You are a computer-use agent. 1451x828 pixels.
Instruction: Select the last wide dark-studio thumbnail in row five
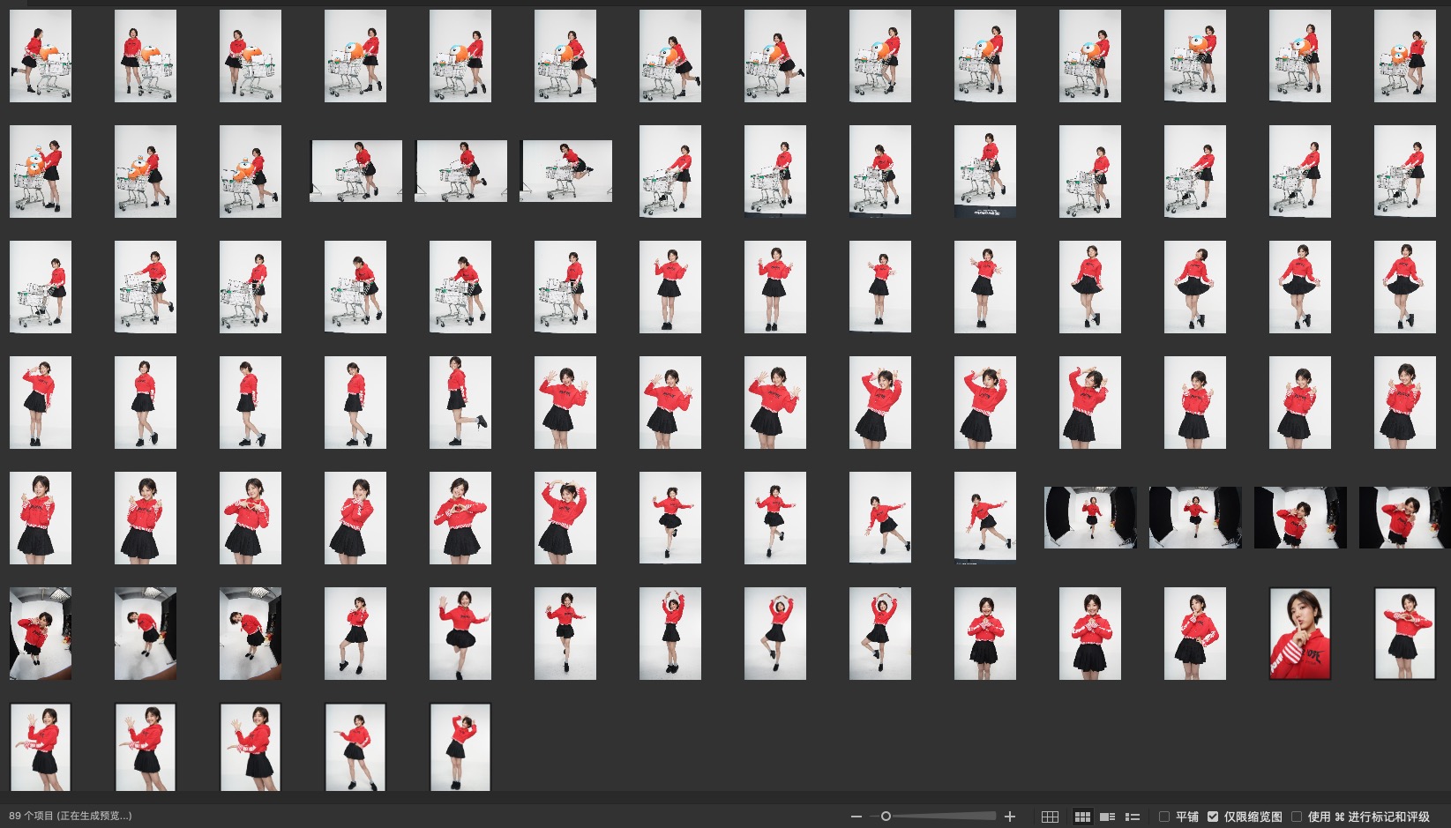click(x=1404, y=518)
